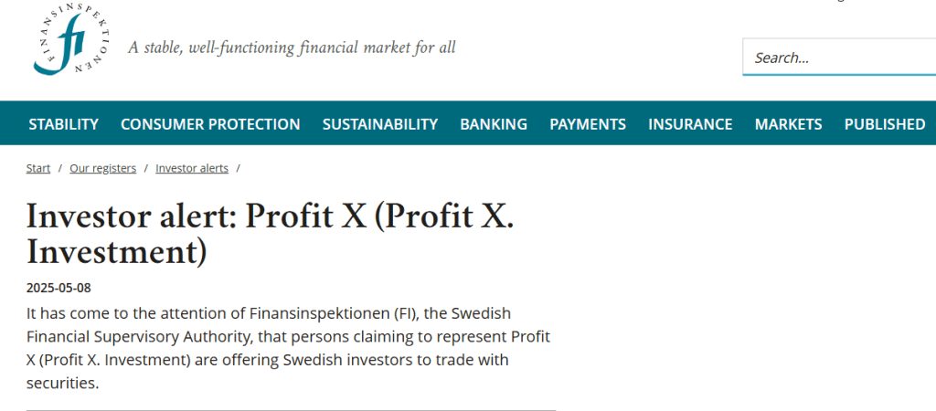Navigate to Investor alerts breadcrumb

(192, 168)
